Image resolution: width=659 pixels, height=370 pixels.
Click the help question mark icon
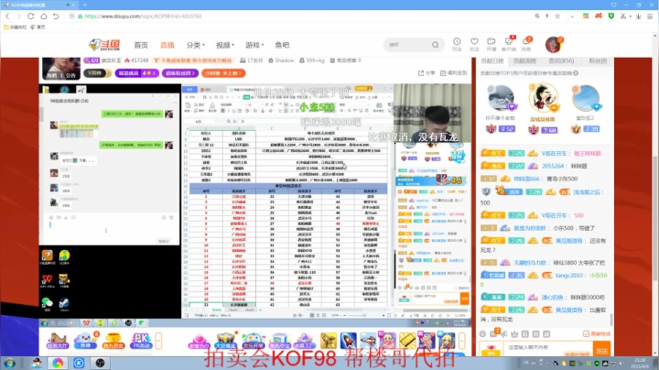pyautogui.click(x=576, y=73)
